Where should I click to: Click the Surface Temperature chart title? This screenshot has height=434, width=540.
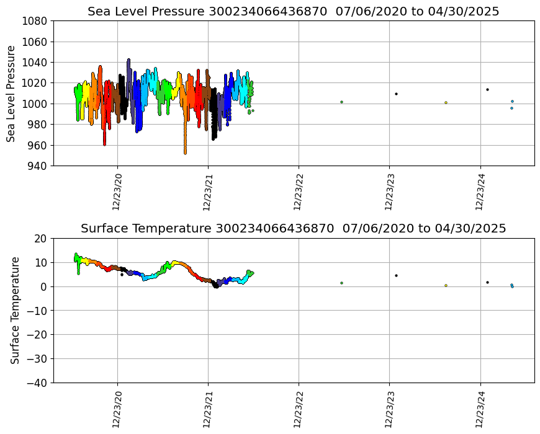pos(293,229)
